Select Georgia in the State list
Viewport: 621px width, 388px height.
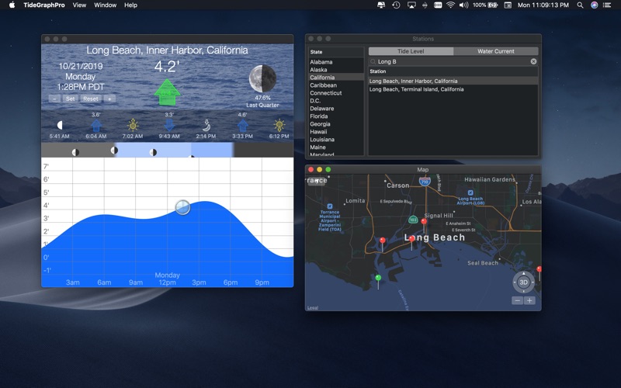[x=336, y=124]
